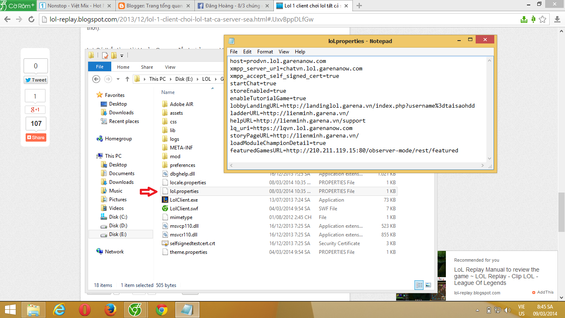Open Explorer Share ribbon tab
Screen dimensions: 565x318
tap(147, 67)
